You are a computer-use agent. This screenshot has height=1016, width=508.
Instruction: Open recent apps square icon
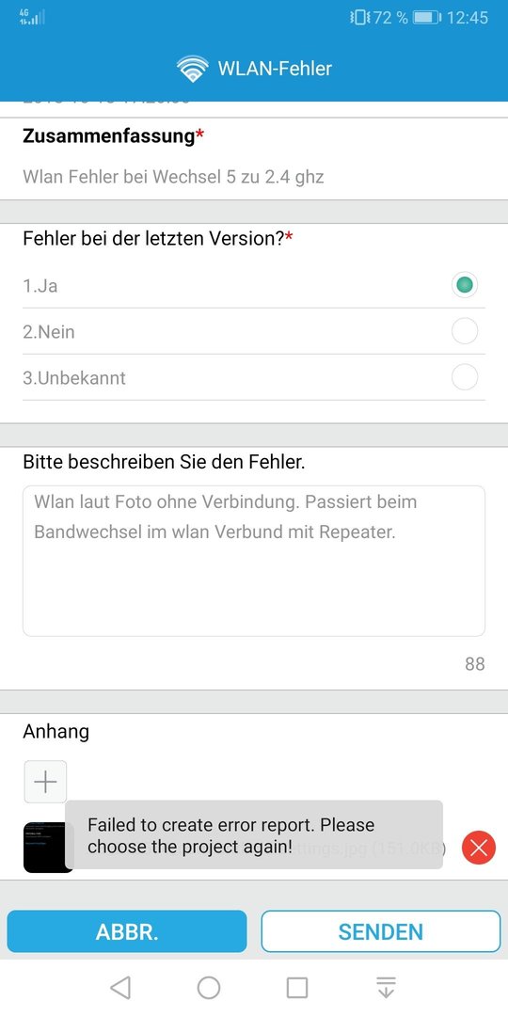[296, 988]
